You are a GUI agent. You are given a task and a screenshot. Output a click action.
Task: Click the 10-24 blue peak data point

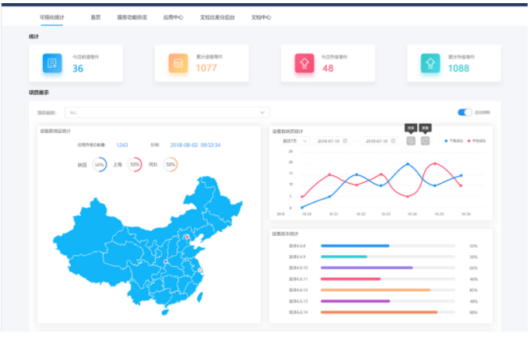(408, 164)
